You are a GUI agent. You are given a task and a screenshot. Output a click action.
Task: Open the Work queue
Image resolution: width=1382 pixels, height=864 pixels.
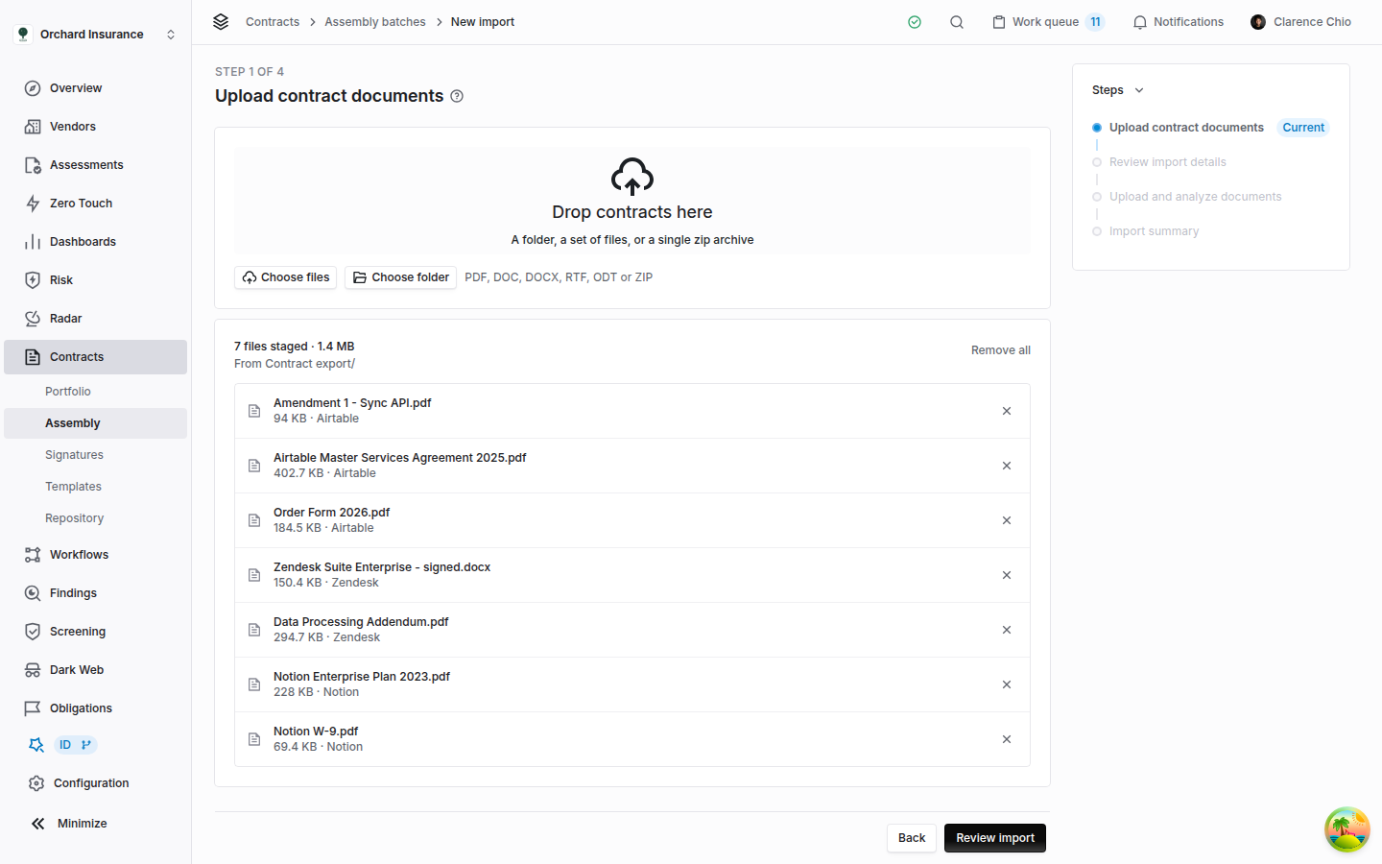[x=1048, y=22]
